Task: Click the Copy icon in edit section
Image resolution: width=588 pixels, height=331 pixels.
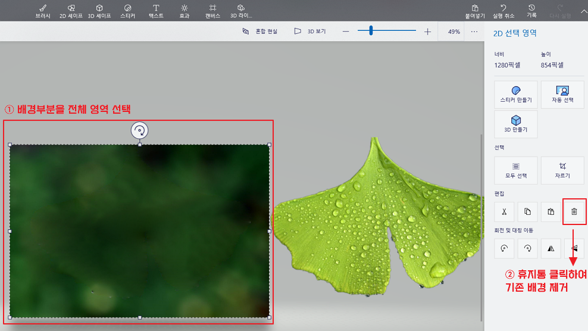Action: (527, 212)
